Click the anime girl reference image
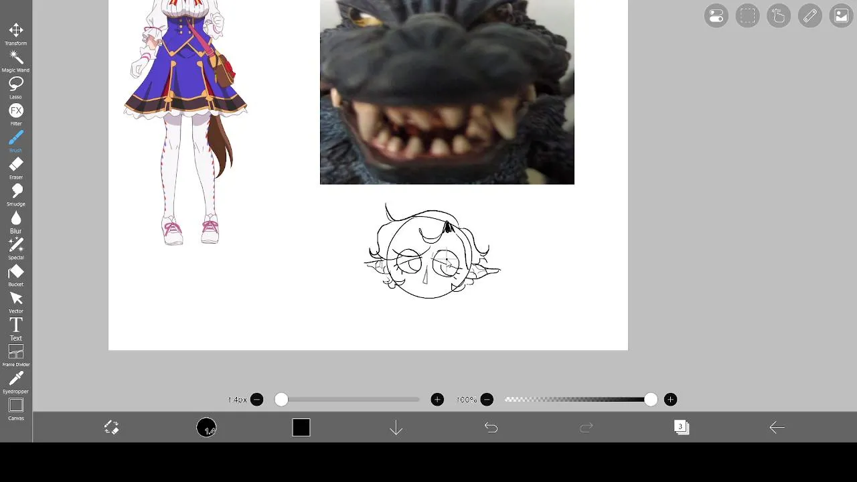Viewport: 857px width, 482px height. 185,122
